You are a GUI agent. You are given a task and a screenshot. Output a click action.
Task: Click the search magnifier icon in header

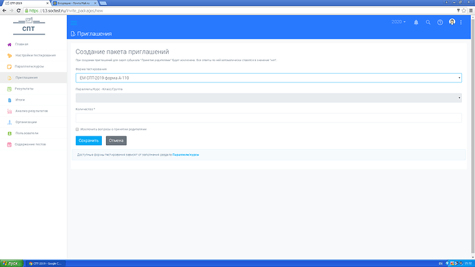pyautogui.click(x=428, y=22)
